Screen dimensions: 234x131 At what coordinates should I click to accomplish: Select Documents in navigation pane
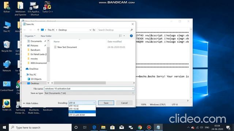pos(36,41)
